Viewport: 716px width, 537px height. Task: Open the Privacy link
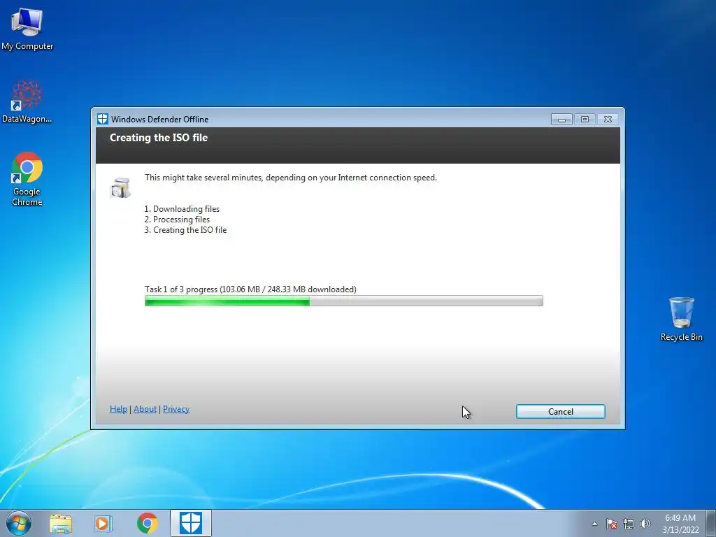click(x=176, y=409)
